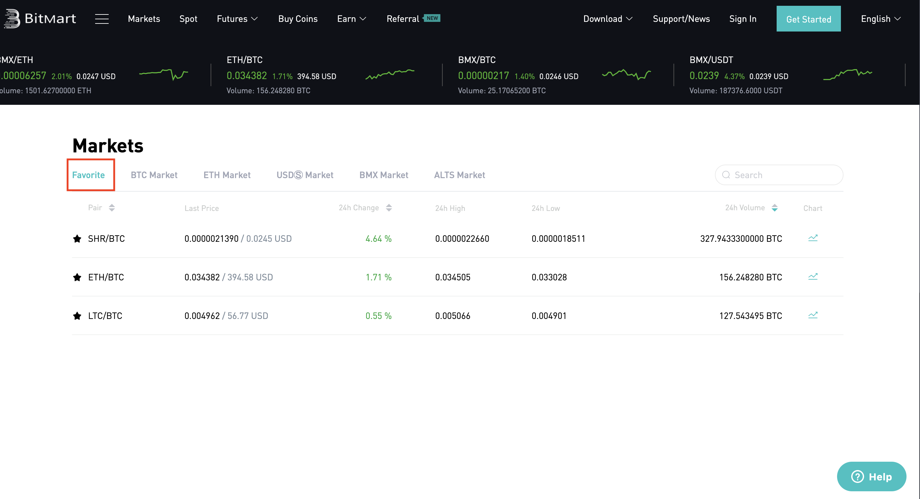Click the ETH/BTC pair in table
Image resolution: width=920 pixels, height=499 pixels.
(106, 277)
